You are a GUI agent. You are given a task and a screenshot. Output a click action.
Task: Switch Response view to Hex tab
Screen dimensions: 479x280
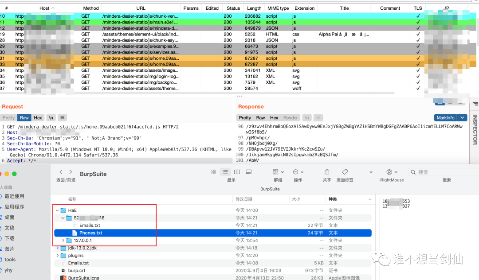274,118
